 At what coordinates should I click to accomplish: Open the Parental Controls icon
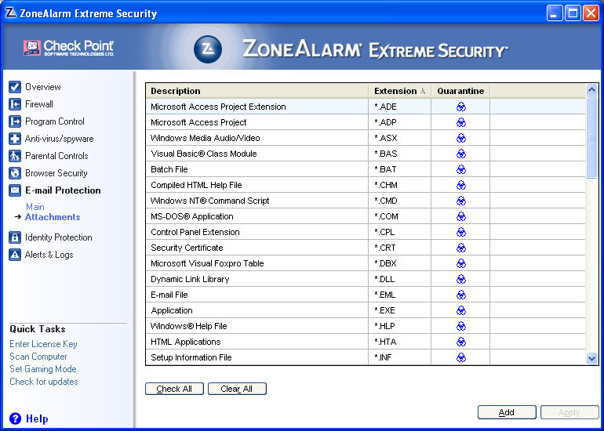tap(15, 156)
